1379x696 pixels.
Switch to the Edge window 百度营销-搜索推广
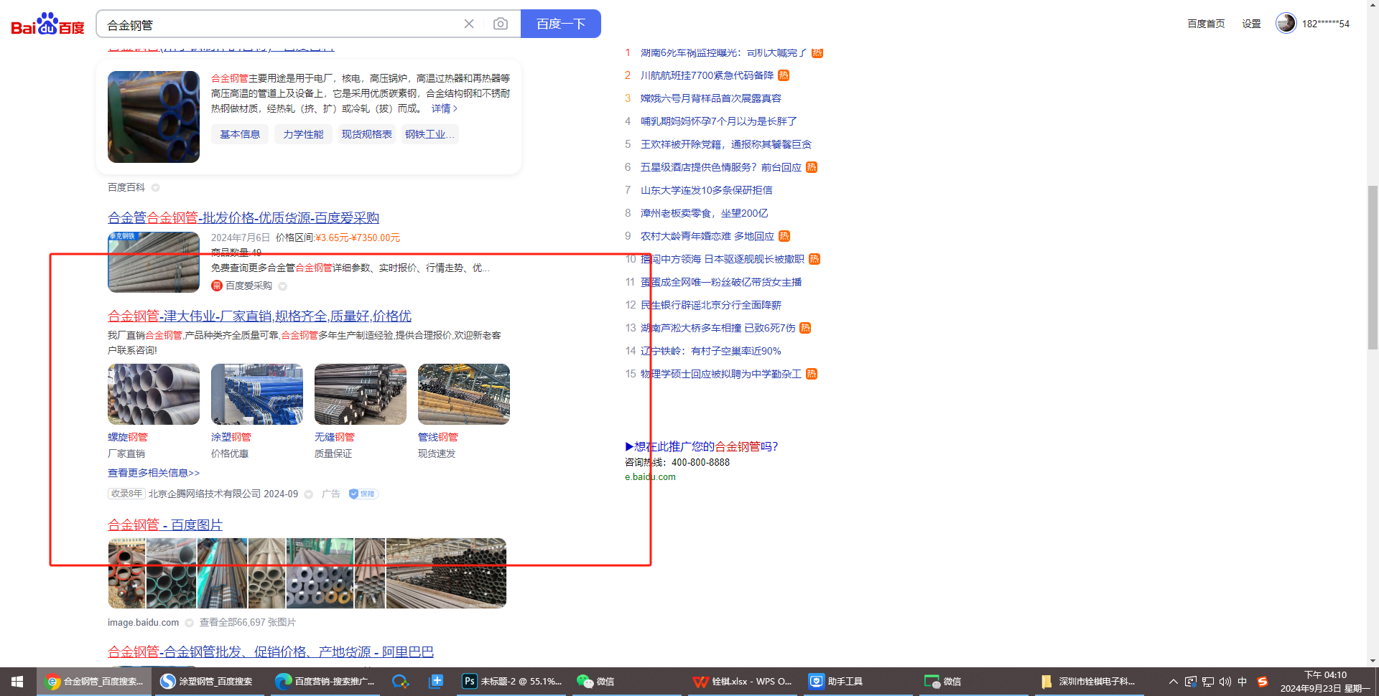coord(325,682)
